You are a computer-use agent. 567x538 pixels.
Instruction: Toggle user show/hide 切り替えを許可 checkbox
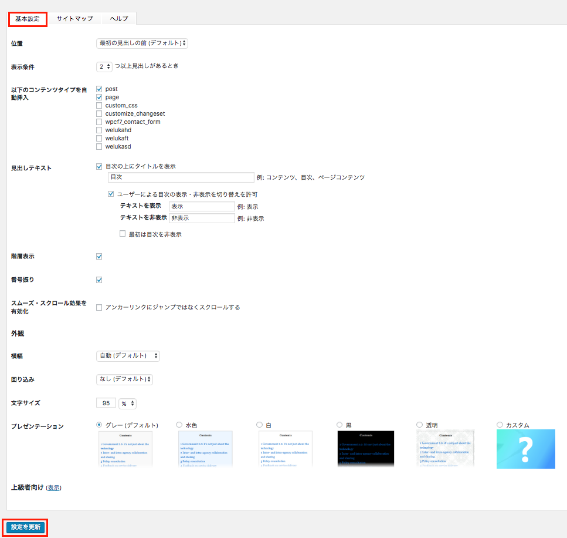111,194
